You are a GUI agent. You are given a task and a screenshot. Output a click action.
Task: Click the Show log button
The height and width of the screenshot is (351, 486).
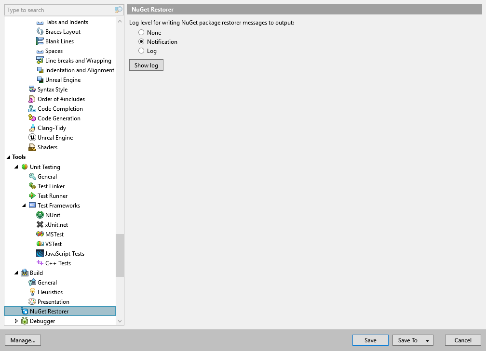pos(146,65)
